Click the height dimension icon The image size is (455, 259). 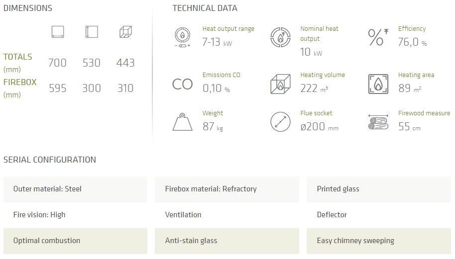click(x=92, y=32)
